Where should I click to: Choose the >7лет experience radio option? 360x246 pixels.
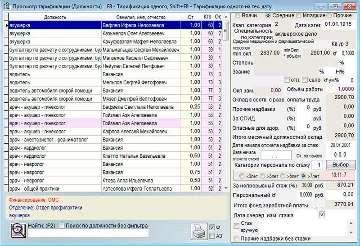tap(303, 176)
